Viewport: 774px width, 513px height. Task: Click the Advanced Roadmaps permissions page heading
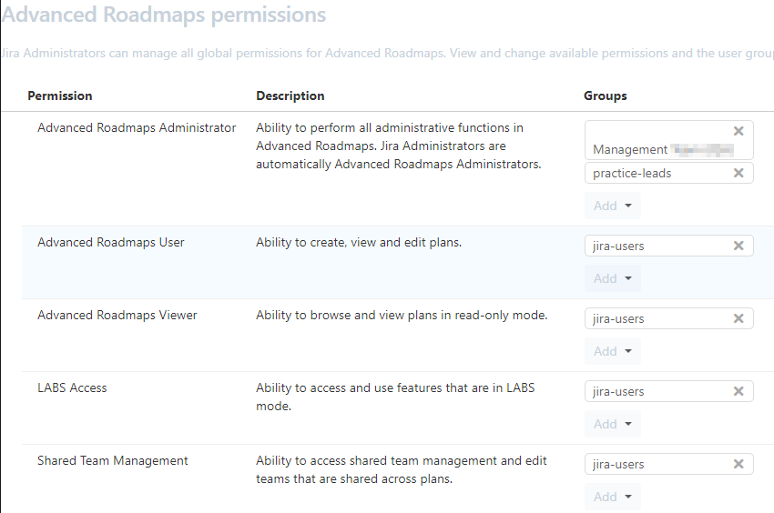(163, 15)
